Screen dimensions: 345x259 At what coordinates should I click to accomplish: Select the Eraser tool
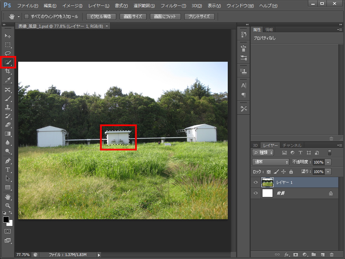8,125
